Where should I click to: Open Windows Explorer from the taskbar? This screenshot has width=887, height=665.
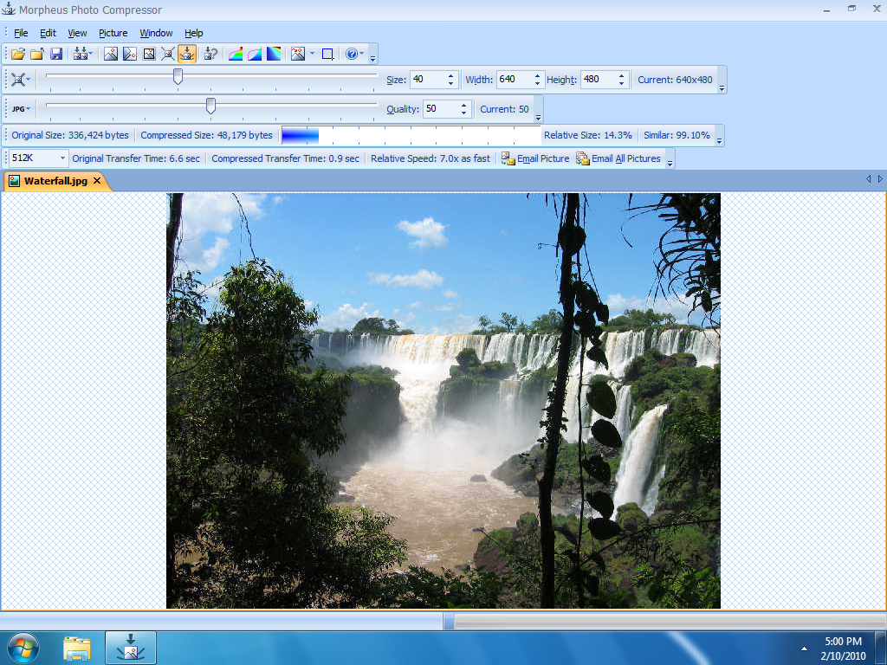[x=77, y=648]
